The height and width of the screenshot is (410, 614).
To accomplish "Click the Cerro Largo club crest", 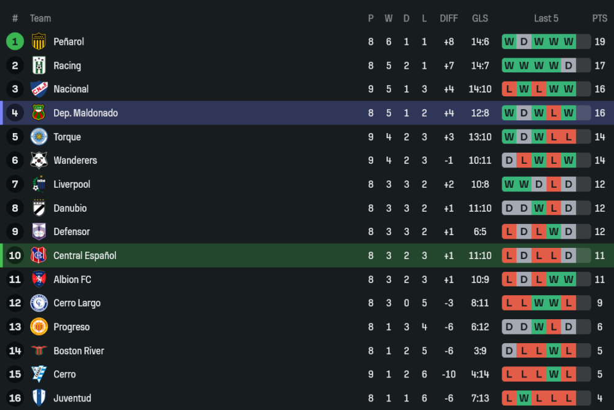I will point(39,303).
